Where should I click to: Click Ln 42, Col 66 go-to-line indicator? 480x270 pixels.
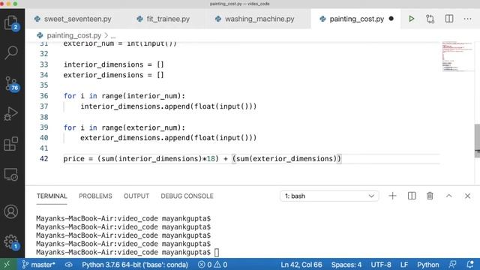click(301, 265)
